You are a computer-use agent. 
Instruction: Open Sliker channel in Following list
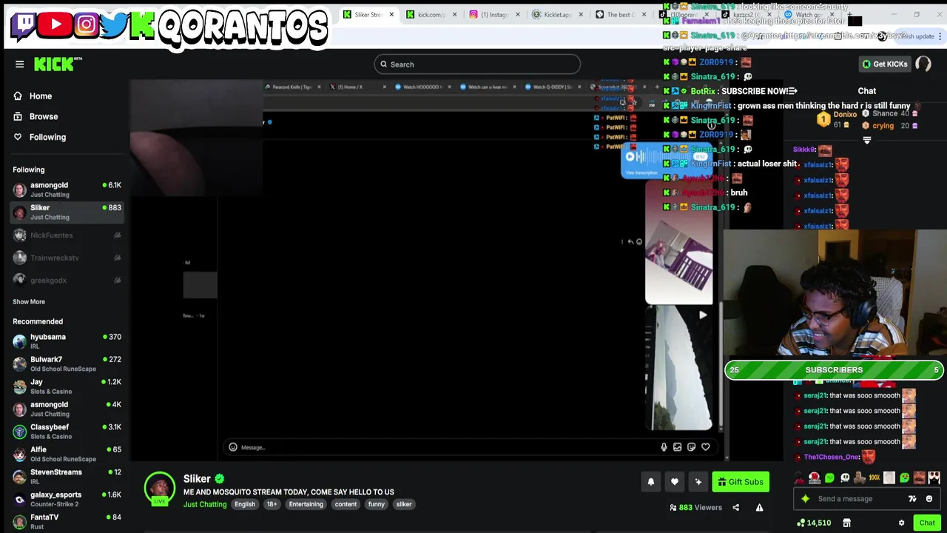pyautogui.click(x=67, y=212)
